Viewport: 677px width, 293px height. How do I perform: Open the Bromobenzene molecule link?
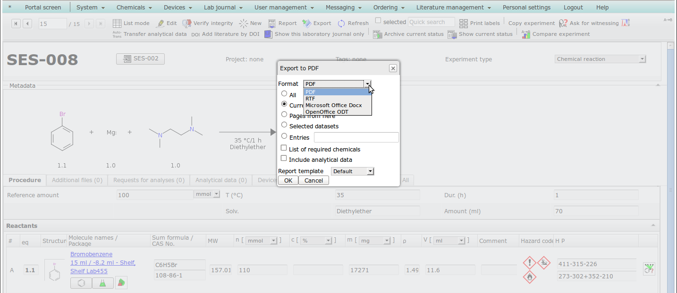(x=91, y=254)
